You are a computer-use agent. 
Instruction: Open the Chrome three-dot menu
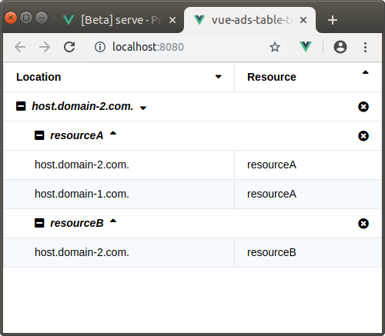point(365,47)
